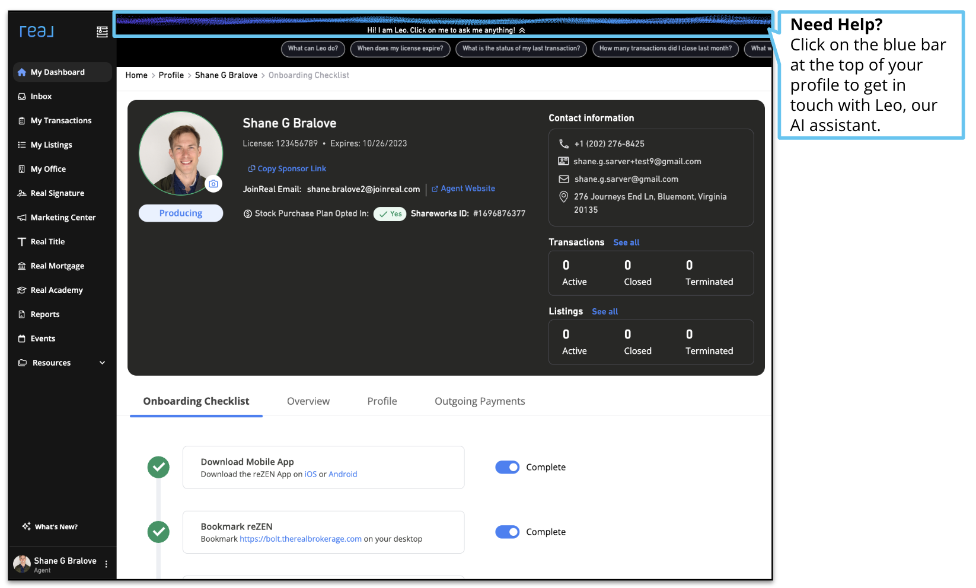Image resolution: width=976 pixels, height=588 pixels.
Task: Click the Inbox tray icon
Action: 22,97
